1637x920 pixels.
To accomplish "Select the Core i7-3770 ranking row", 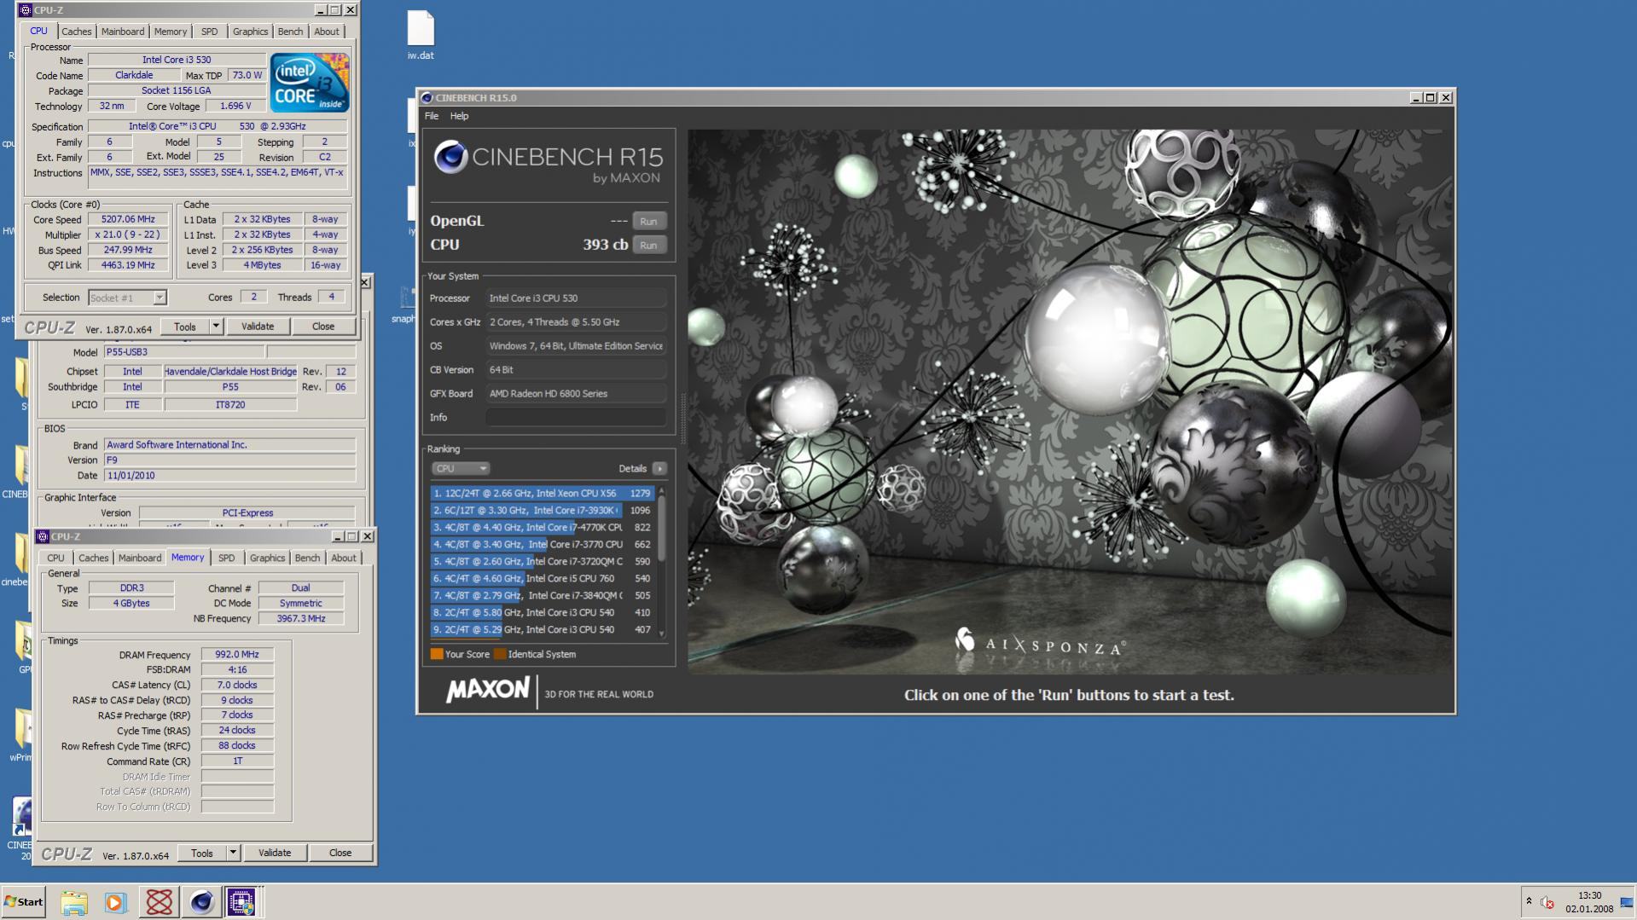I will (543, 544).
